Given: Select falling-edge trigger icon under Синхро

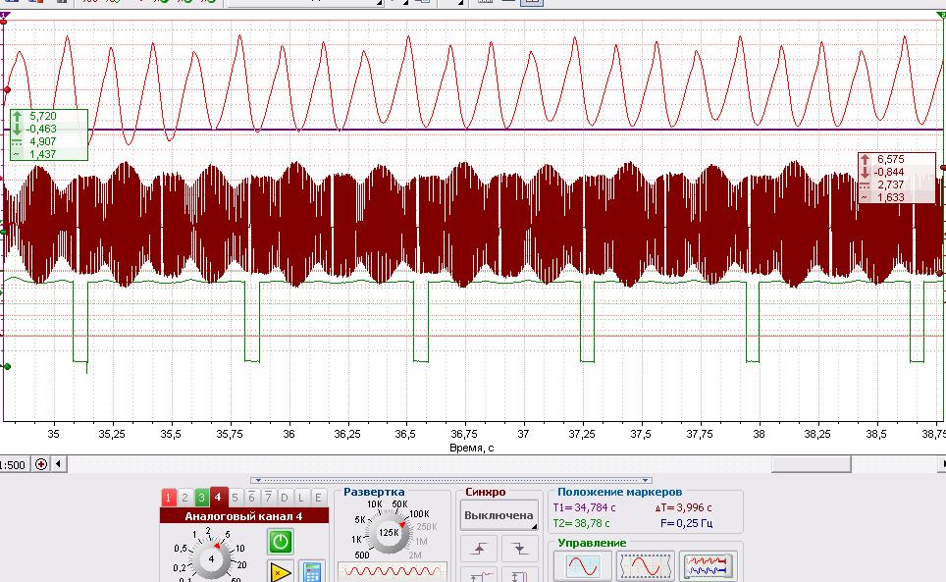Looking at the screenshot, I should pos(519,549).
